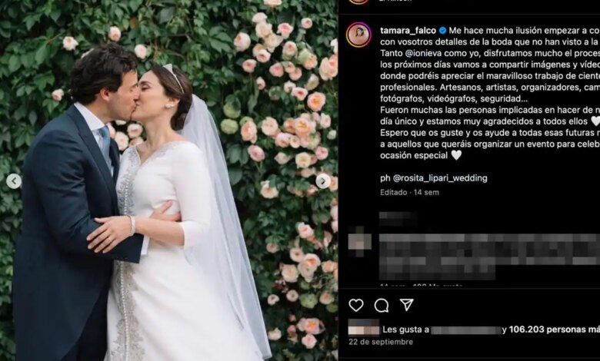
Task: Open the pixelated commenter avatar
Action: 359,241
